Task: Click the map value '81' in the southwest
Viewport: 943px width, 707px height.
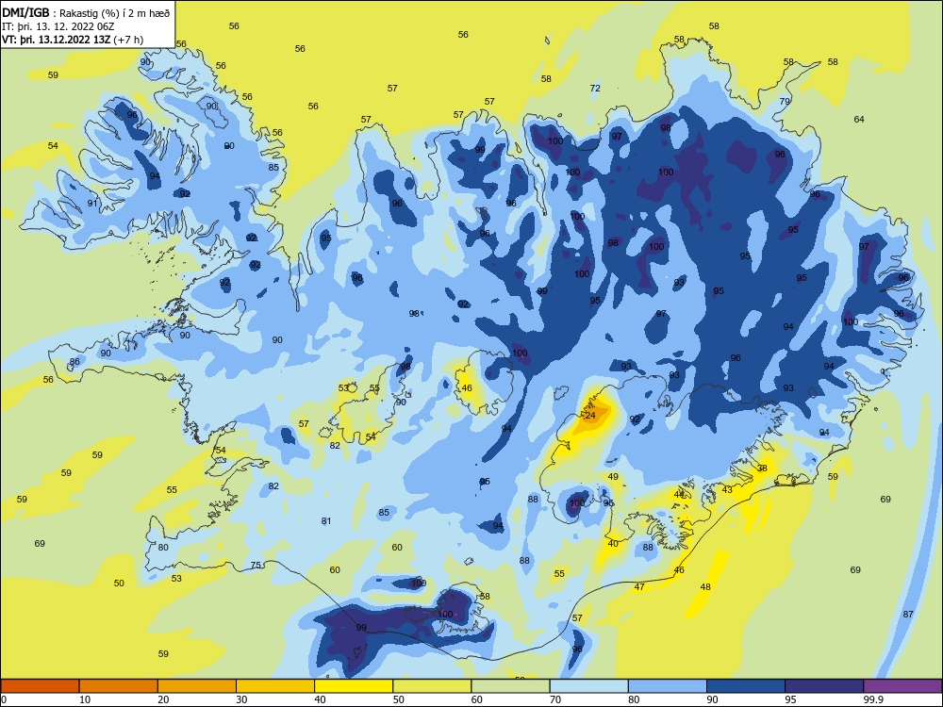Action: tap(326, 520)
